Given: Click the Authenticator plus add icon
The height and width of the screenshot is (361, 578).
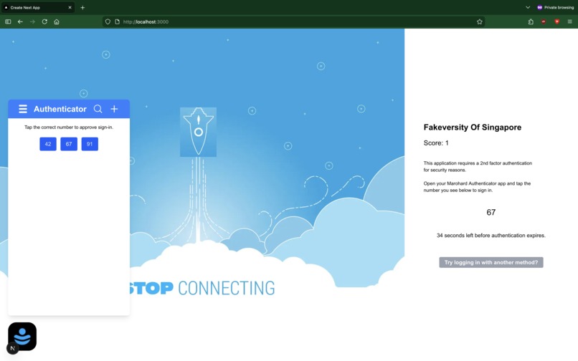Looking at the screenshot, I should [114, 109].
